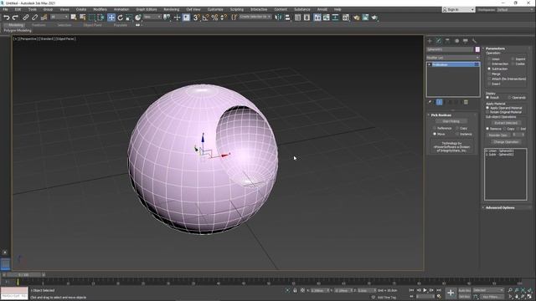Image resolution: width=536 pixels, height=301 pixels.
Task: Toggle the Window/Crossing selection icon
Action: pyautogui.click(x=101, y=18)
